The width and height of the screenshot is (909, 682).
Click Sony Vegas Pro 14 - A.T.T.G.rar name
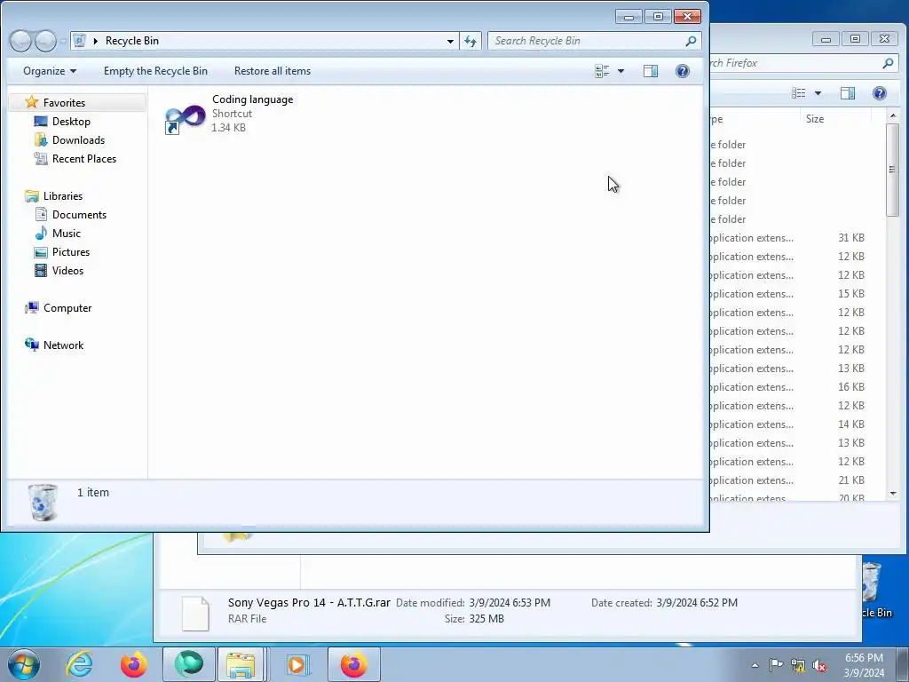pos(309,603)
